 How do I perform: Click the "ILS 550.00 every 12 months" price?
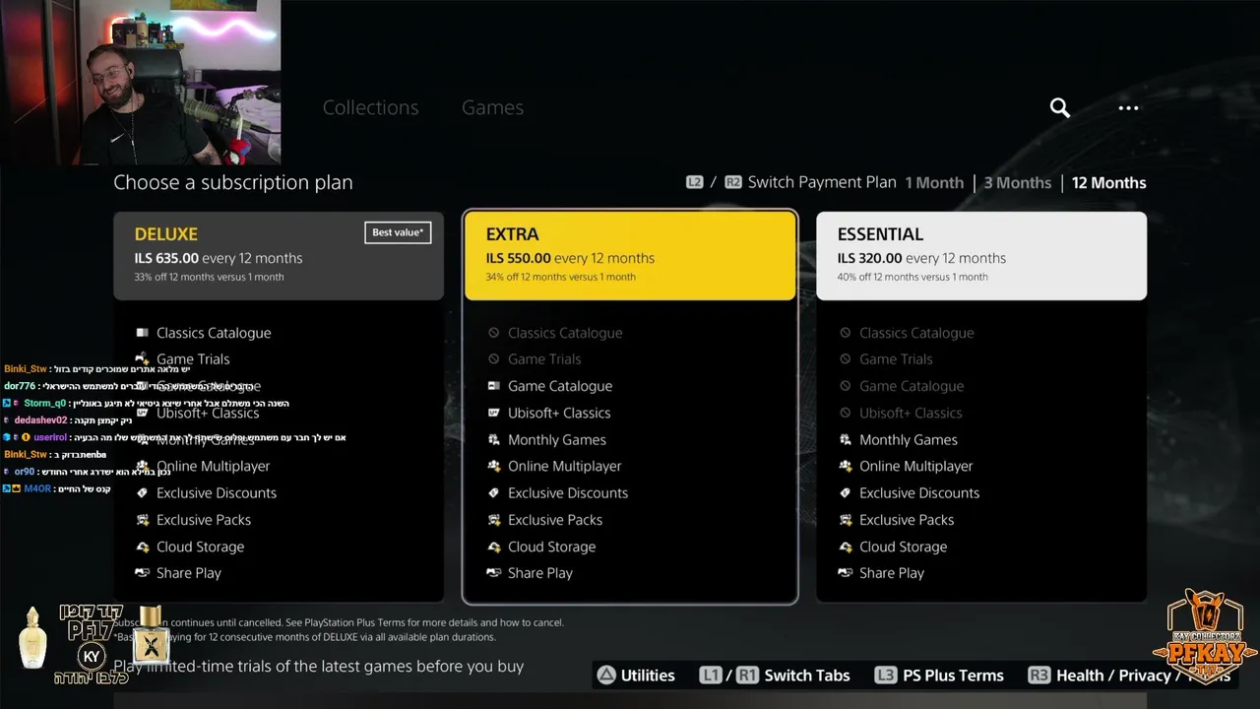pyautogui.click(x=570, y=258)
